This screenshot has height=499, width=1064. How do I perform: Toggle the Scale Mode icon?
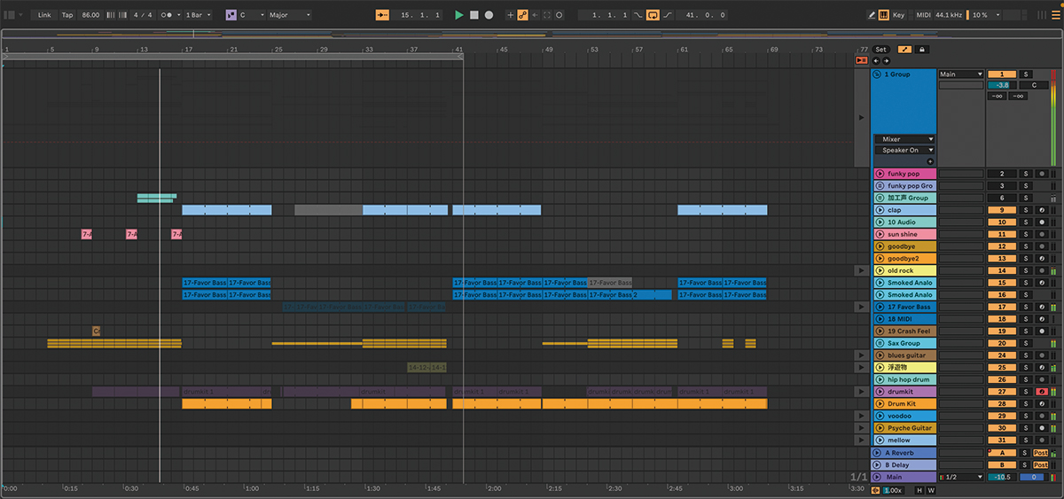(x=231, y=15)
